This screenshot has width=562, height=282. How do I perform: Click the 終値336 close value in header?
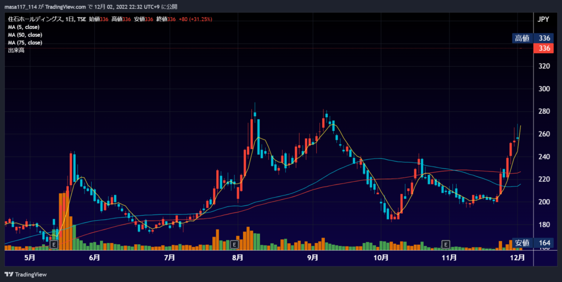tap(166, 19)
